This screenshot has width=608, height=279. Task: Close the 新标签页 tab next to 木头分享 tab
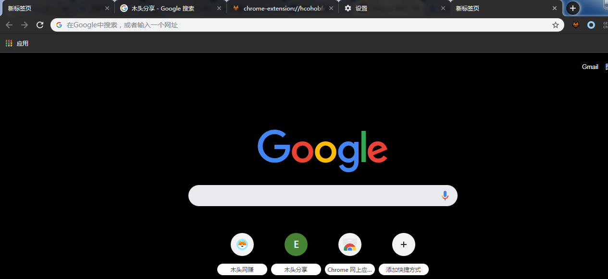[107, 8]
